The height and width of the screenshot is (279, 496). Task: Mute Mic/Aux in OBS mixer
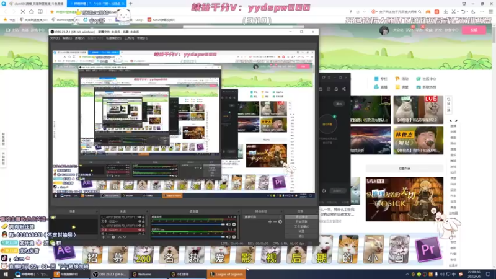228,237
